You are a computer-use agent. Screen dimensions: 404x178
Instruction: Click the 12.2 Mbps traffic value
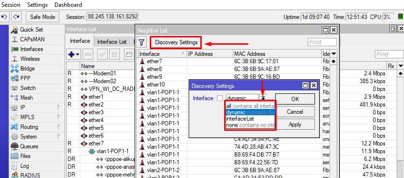(x=374, y=143)
